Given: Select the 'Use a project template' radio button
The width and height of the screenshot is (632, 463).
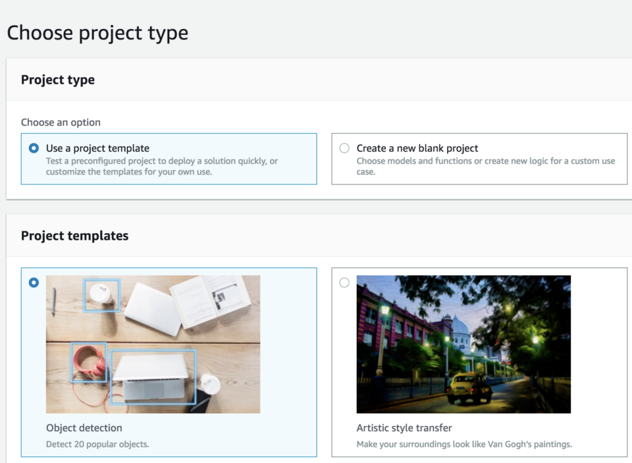Looking at the screenshot, I should 34,148.
